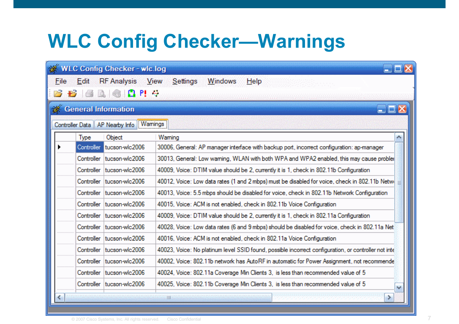
Task: Click the 'Controller' type cell in the 40024 row
Action: (90, 273)
